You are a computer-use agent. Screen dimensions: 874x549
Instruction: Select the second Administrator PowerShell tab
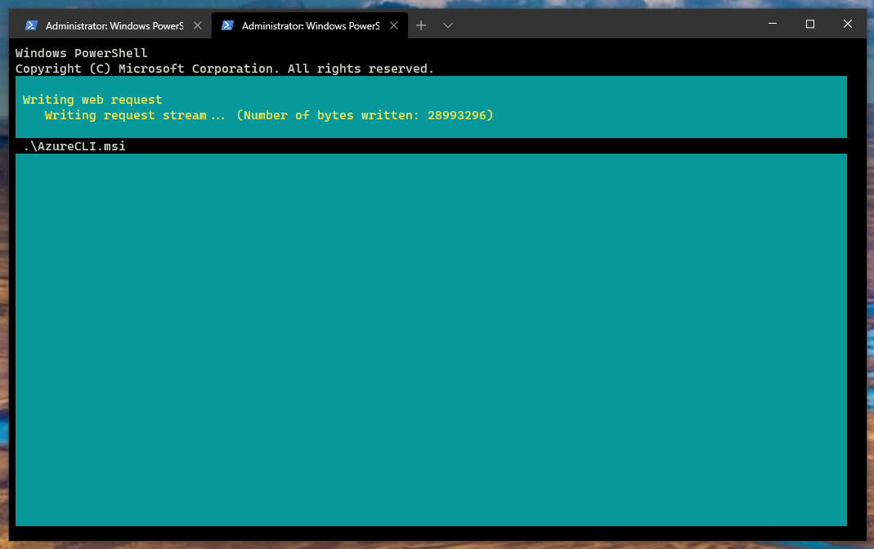click(x=309, y=25)
